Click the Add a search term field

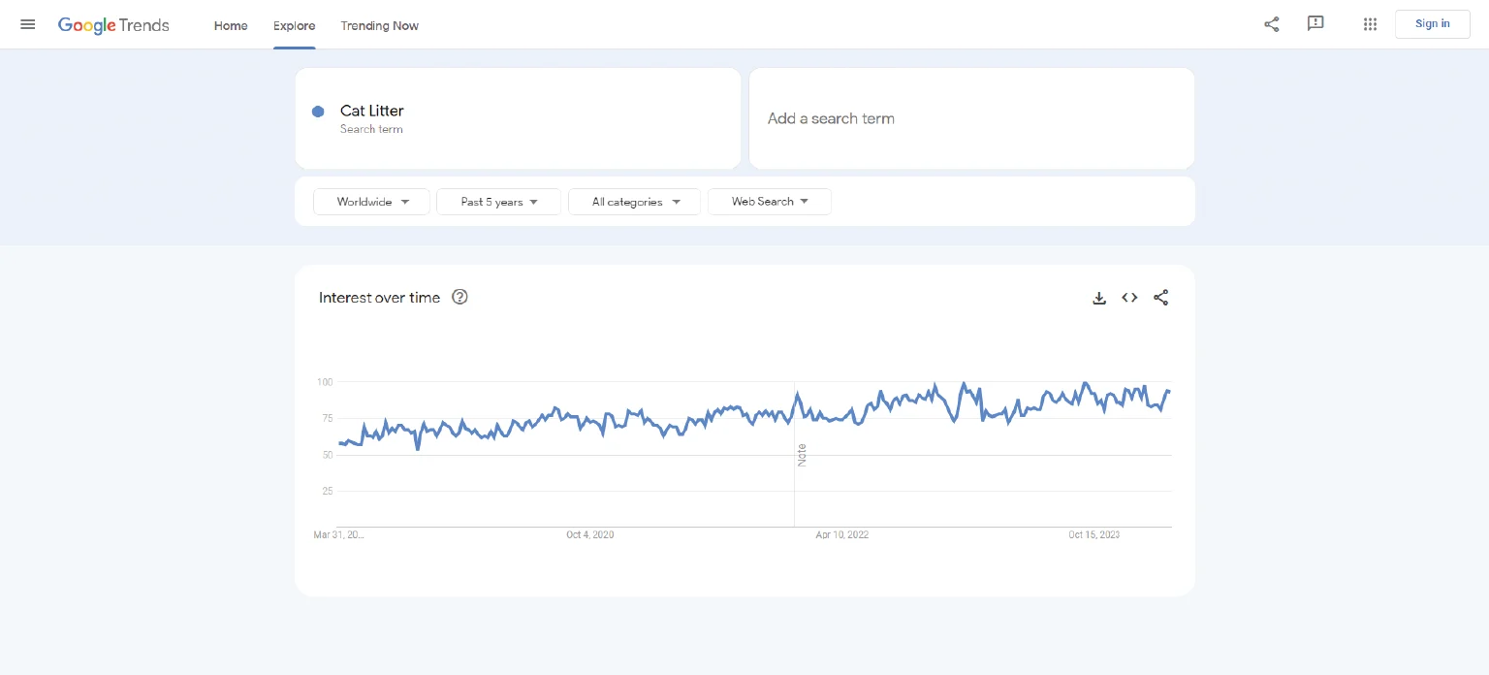(971, 118)
